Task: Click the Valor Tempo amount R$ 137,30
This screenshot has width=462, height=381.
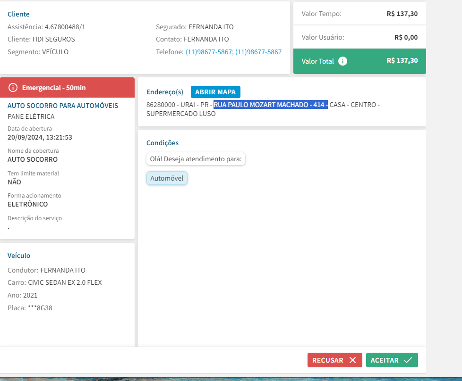Action: (402, 14)
